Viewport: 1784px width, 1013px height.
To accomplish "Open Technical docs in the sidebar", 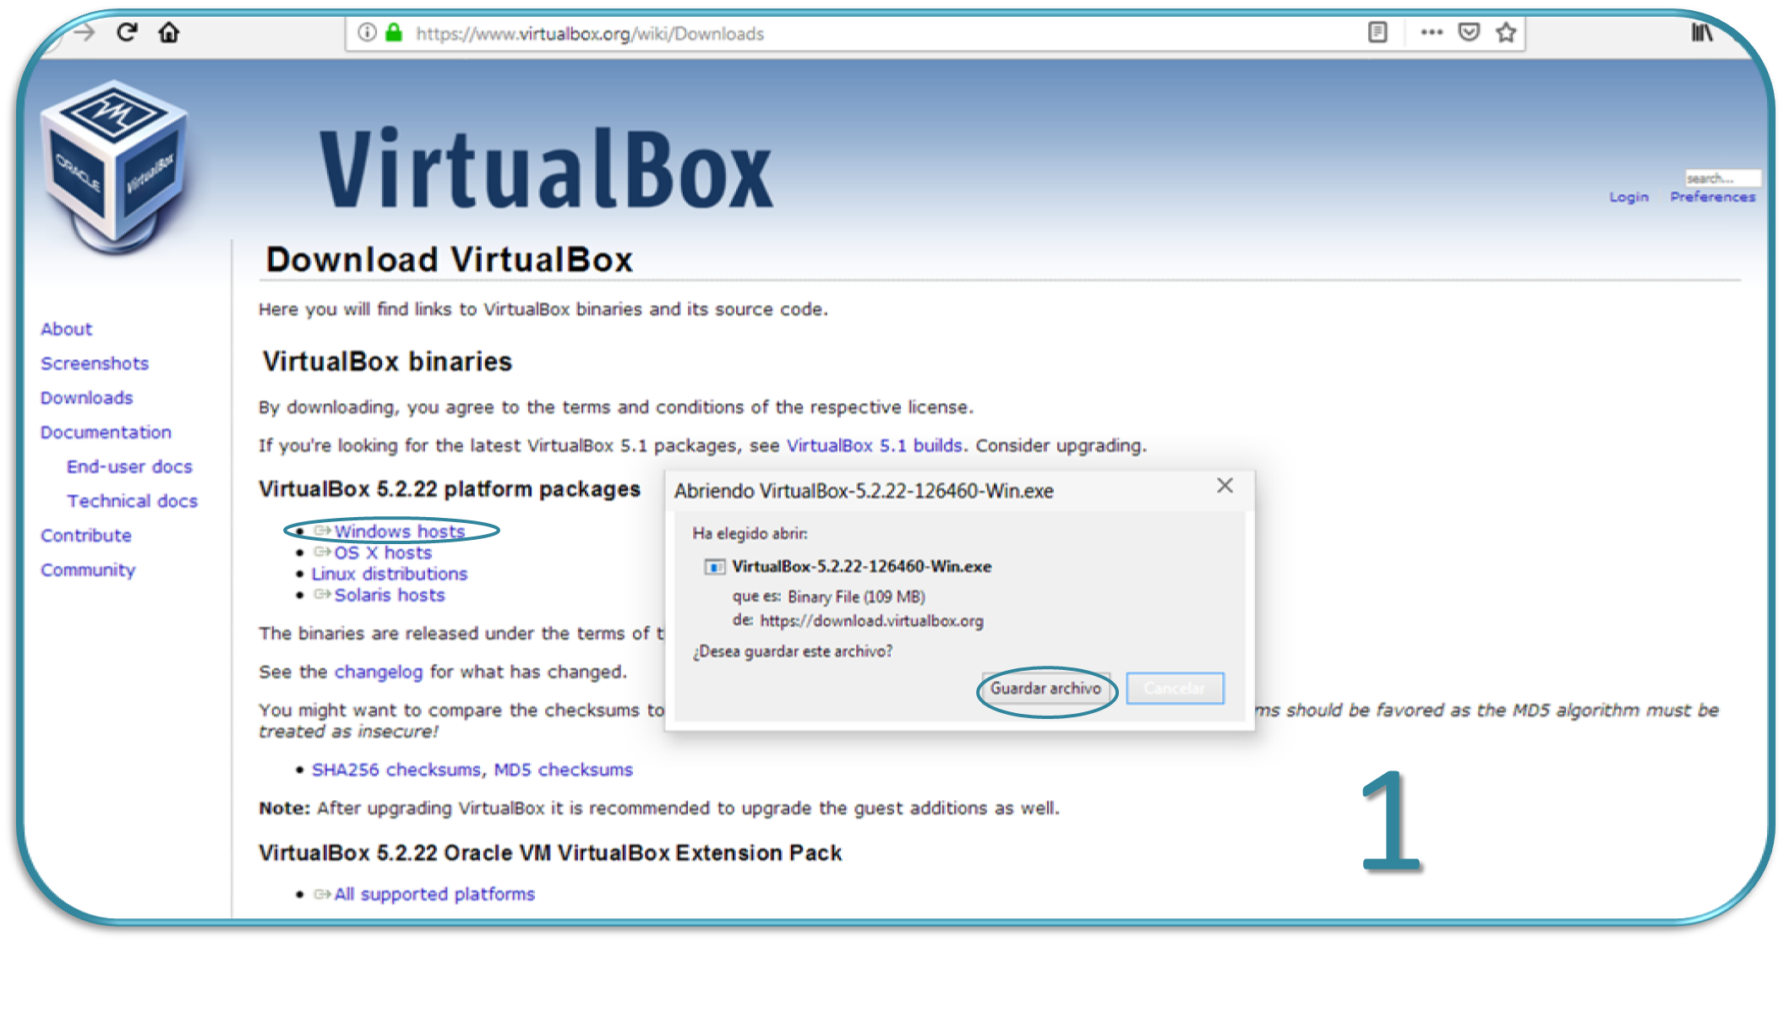I will point(132,502).
